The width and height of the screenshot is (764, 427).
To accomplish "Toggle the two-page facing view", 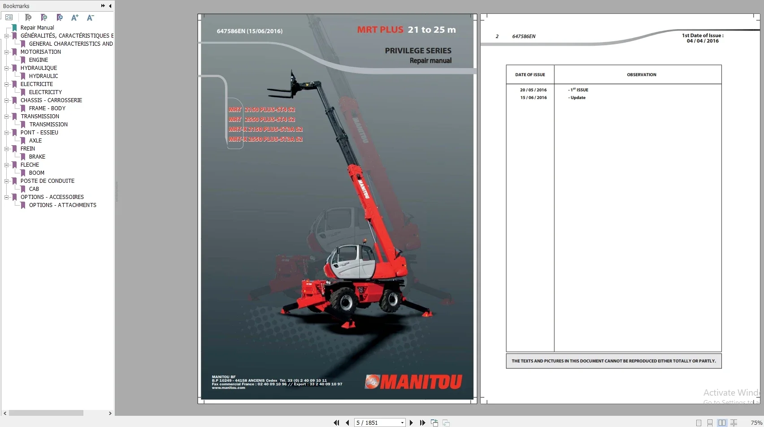I will coord(722,423).
